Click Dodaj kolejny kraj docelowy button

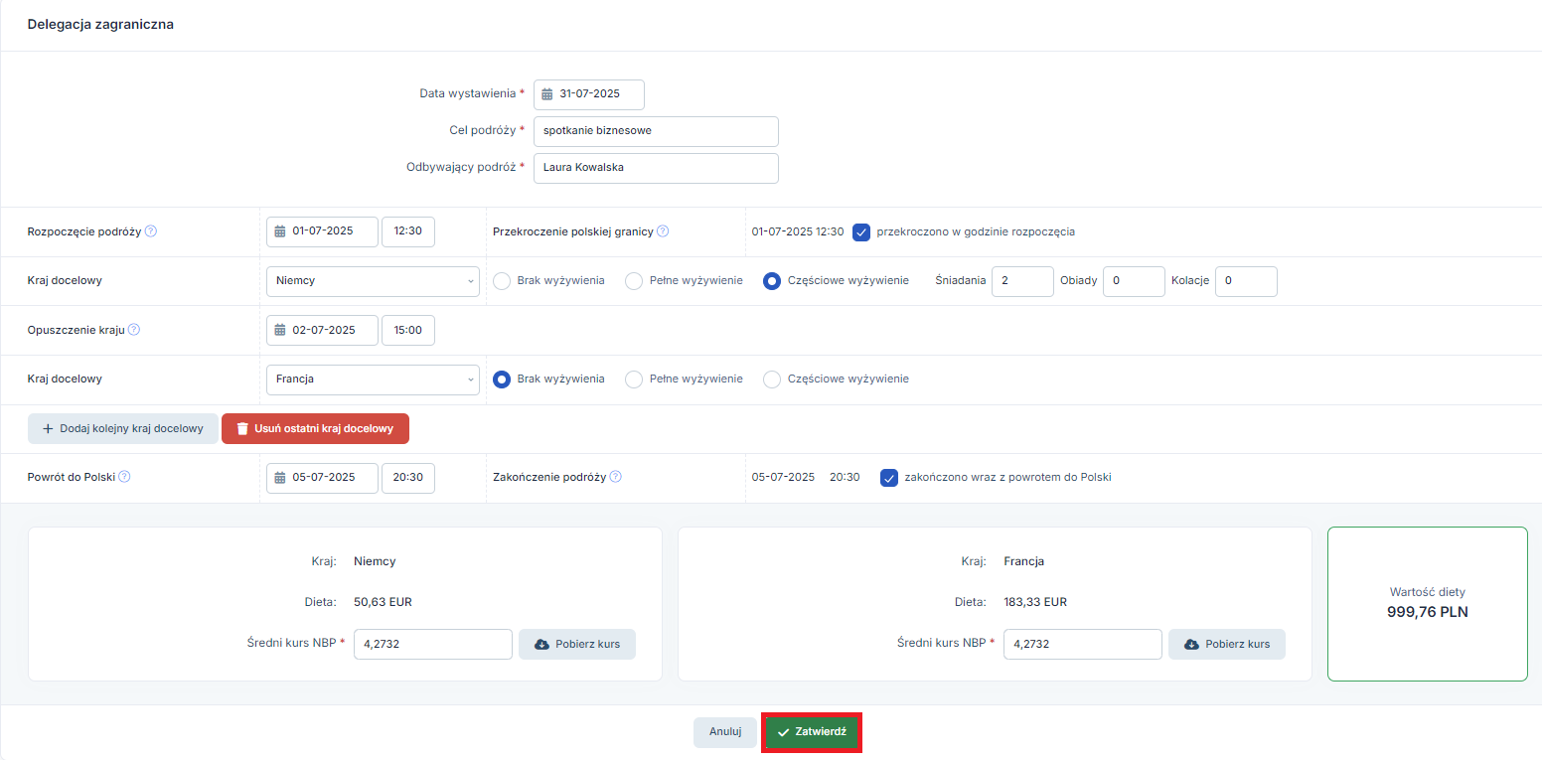[122, 428]
